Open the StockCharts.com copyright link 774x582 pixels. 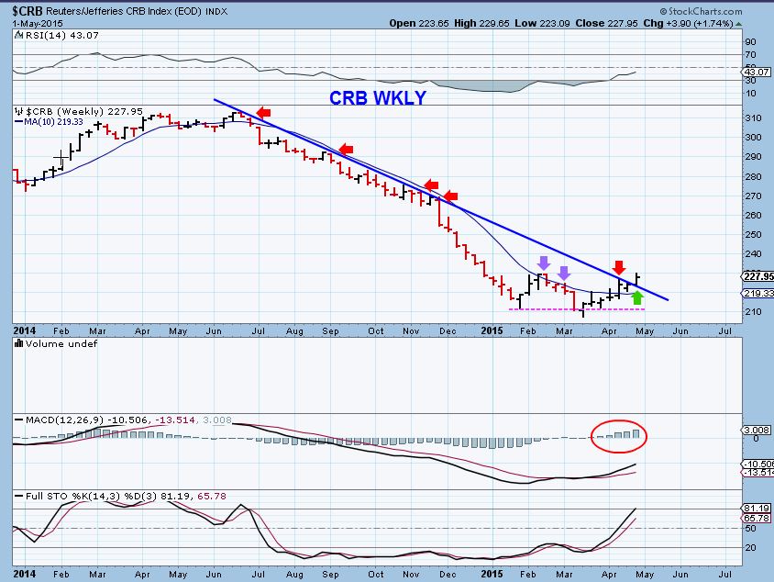(701, 11)
